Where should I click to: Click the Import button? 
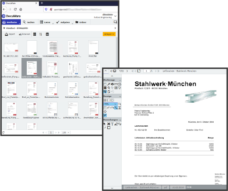(10, 34)
